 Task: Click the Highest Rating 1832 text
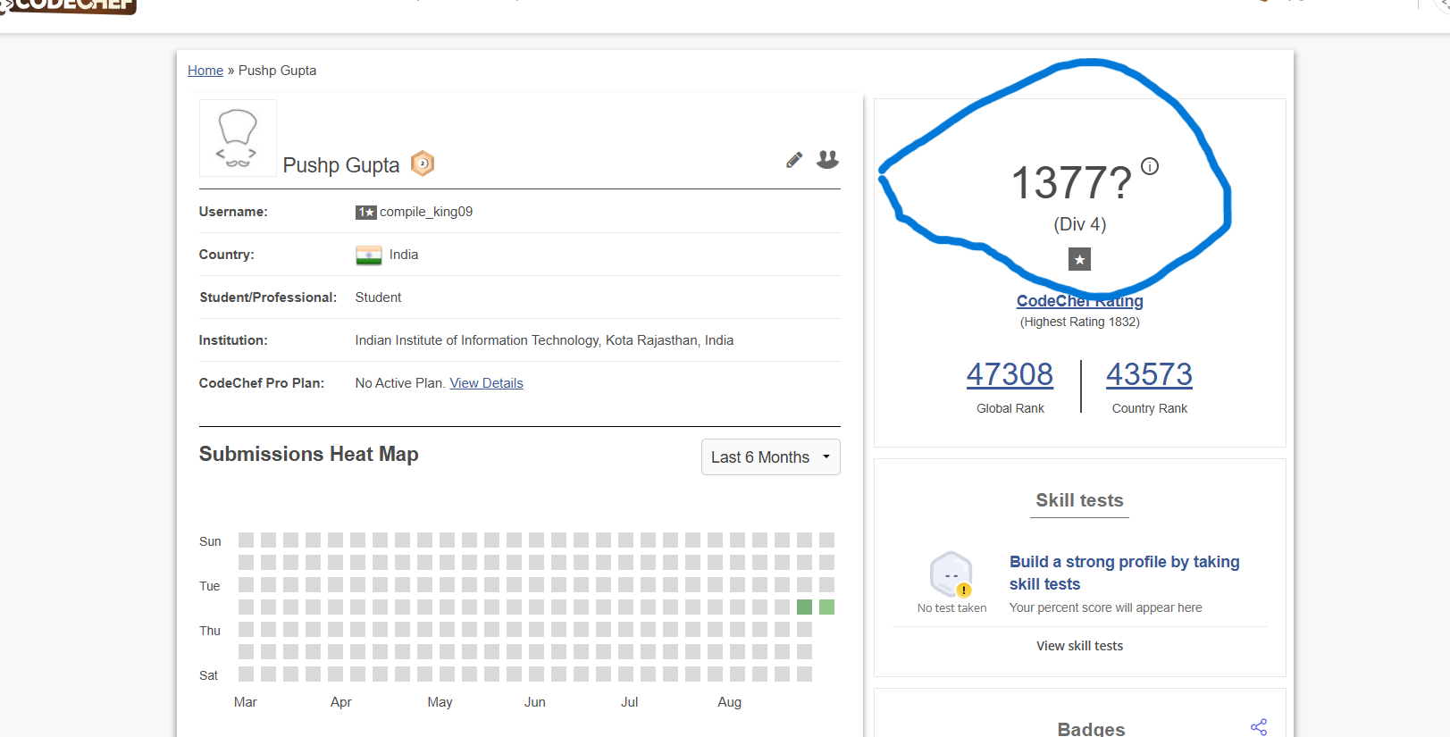[1079, 322]
